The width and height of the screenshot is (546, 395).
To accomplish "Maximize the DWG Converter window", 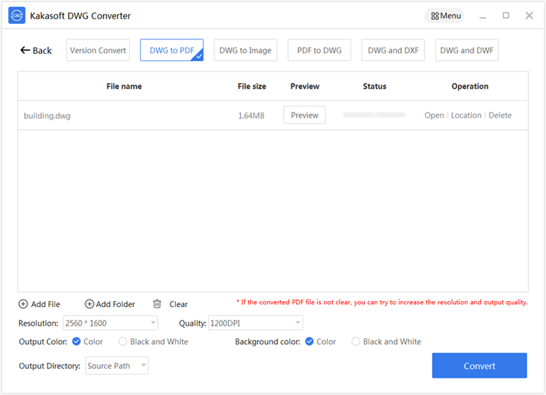I will point(506,15).
